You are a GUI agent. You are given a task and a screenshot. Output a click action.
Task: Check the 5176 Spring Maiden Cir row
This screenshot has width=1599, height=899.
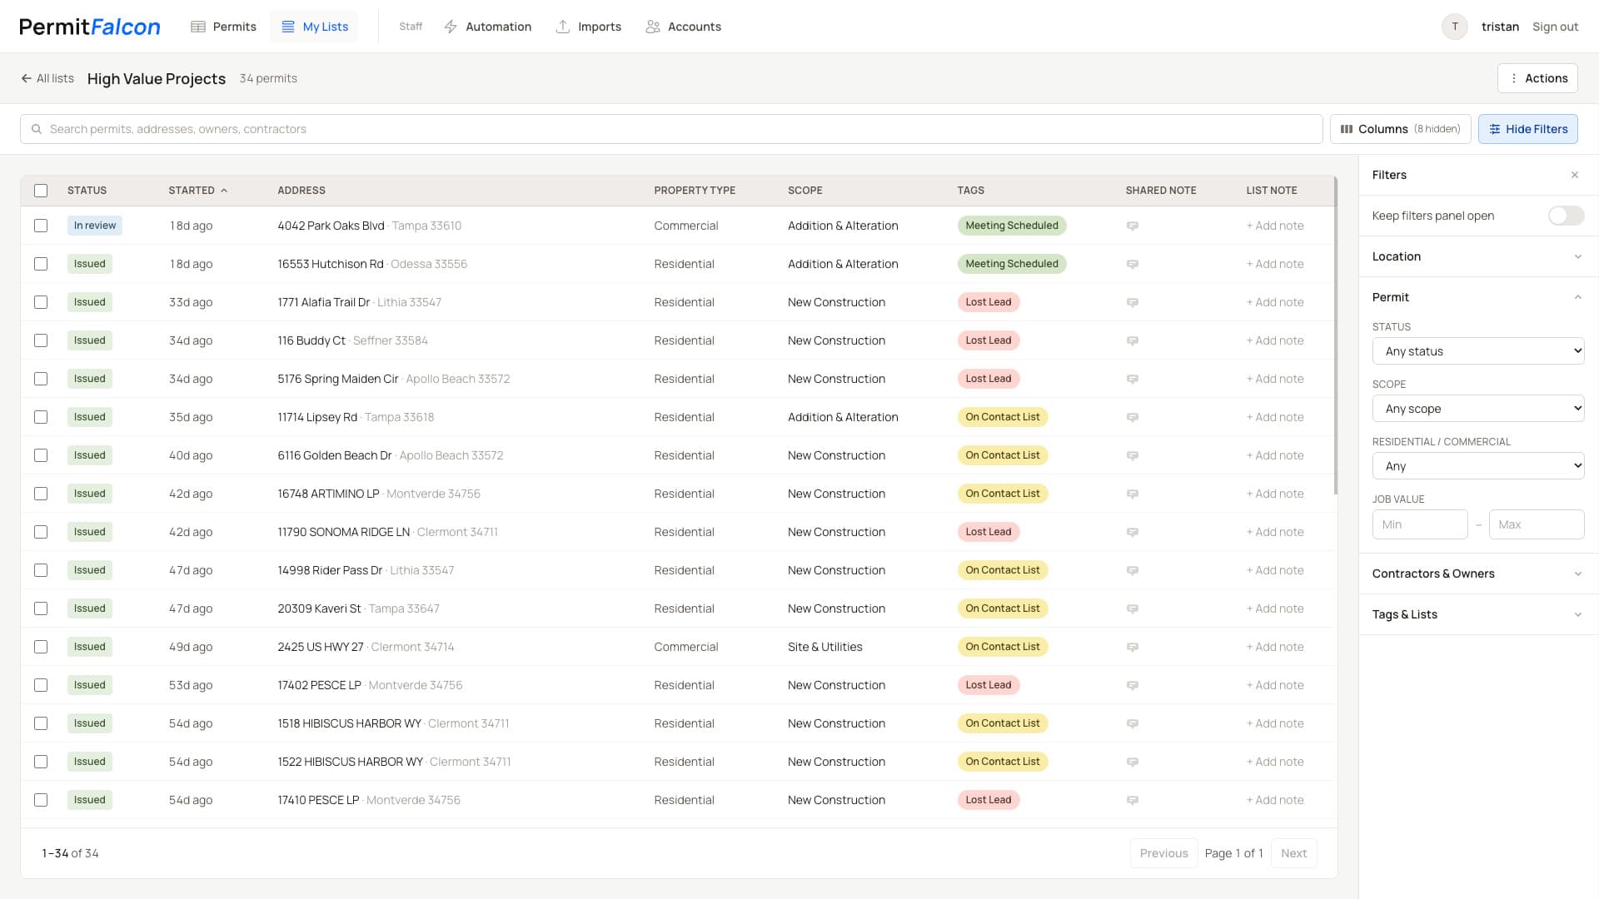[x=41, y=379]
